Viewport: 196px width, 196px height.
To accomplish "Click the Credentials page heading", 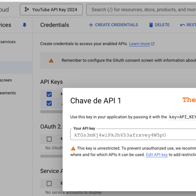I will [x=55, y=25].
